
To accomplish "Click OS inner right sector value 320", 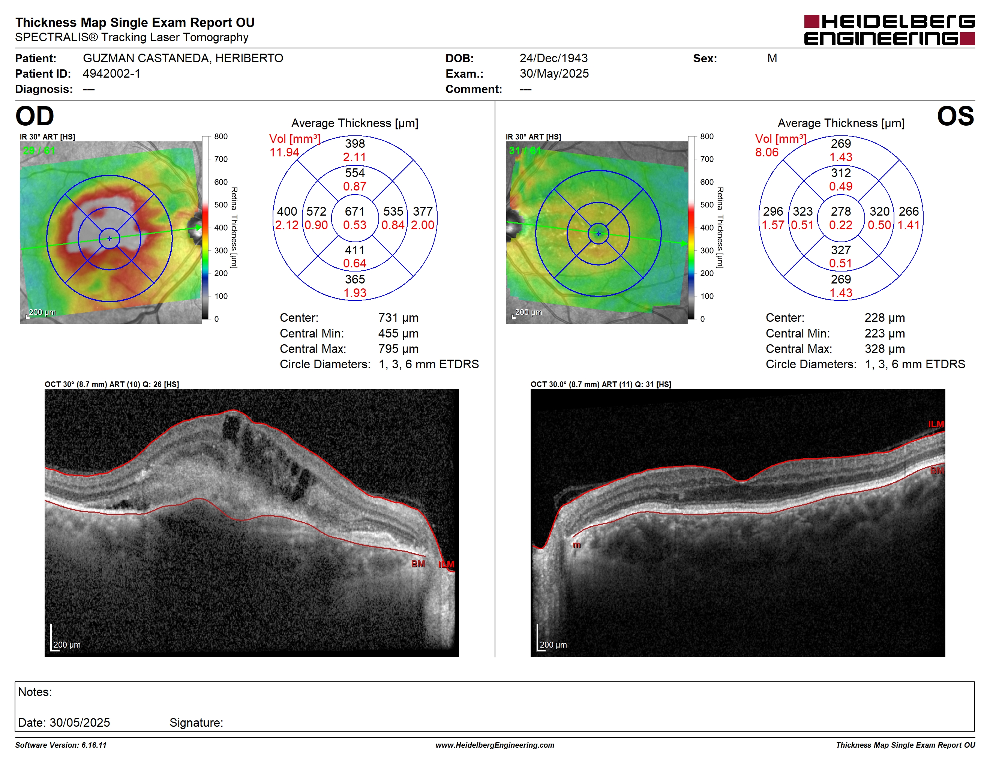I will [x=879, y=211].
